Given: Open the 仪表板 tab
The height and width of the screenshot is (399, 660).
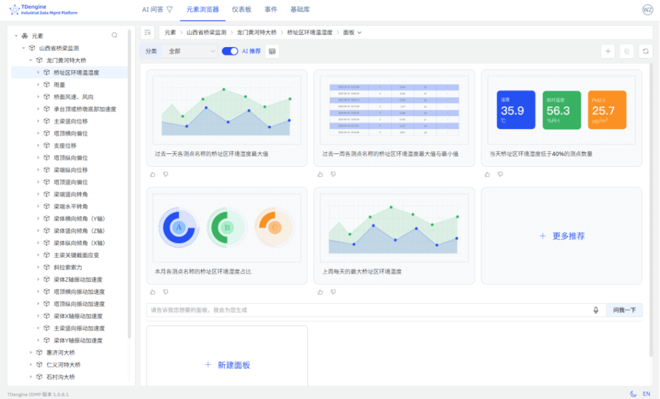Looking at the screenshot, I should pyautogui.click(x=242, y=9).
